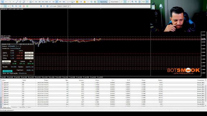Click the red stop visualization button
The width and height of the screenshot is (207, 116).
(x=24, y=6)
